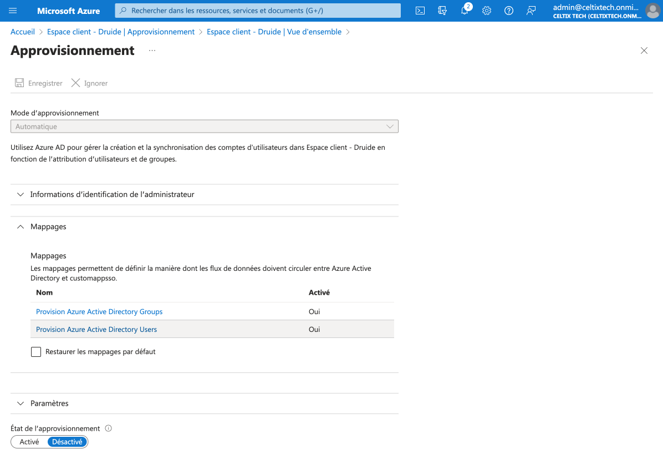The image size is (663, 464).
Task: Open the Mode d'approvisionnement dropdown
Action: 205,126
